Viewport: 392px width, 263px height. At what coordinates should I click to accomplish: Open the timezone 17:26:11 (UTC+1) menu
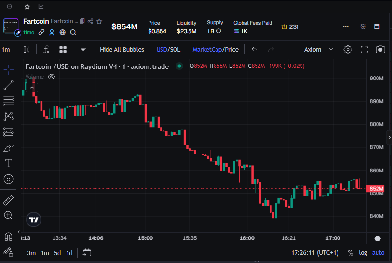[315, 253]
